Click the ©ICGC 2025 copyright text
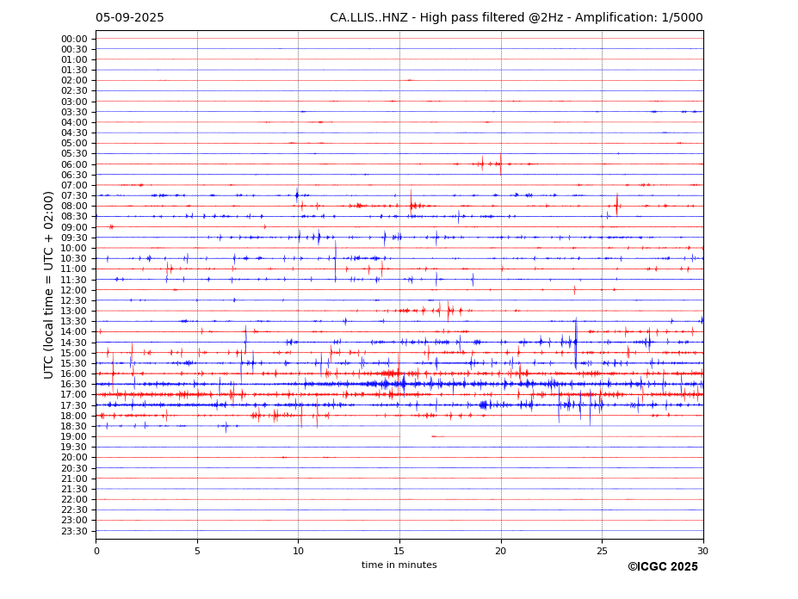798x599 pixels. 663,567
